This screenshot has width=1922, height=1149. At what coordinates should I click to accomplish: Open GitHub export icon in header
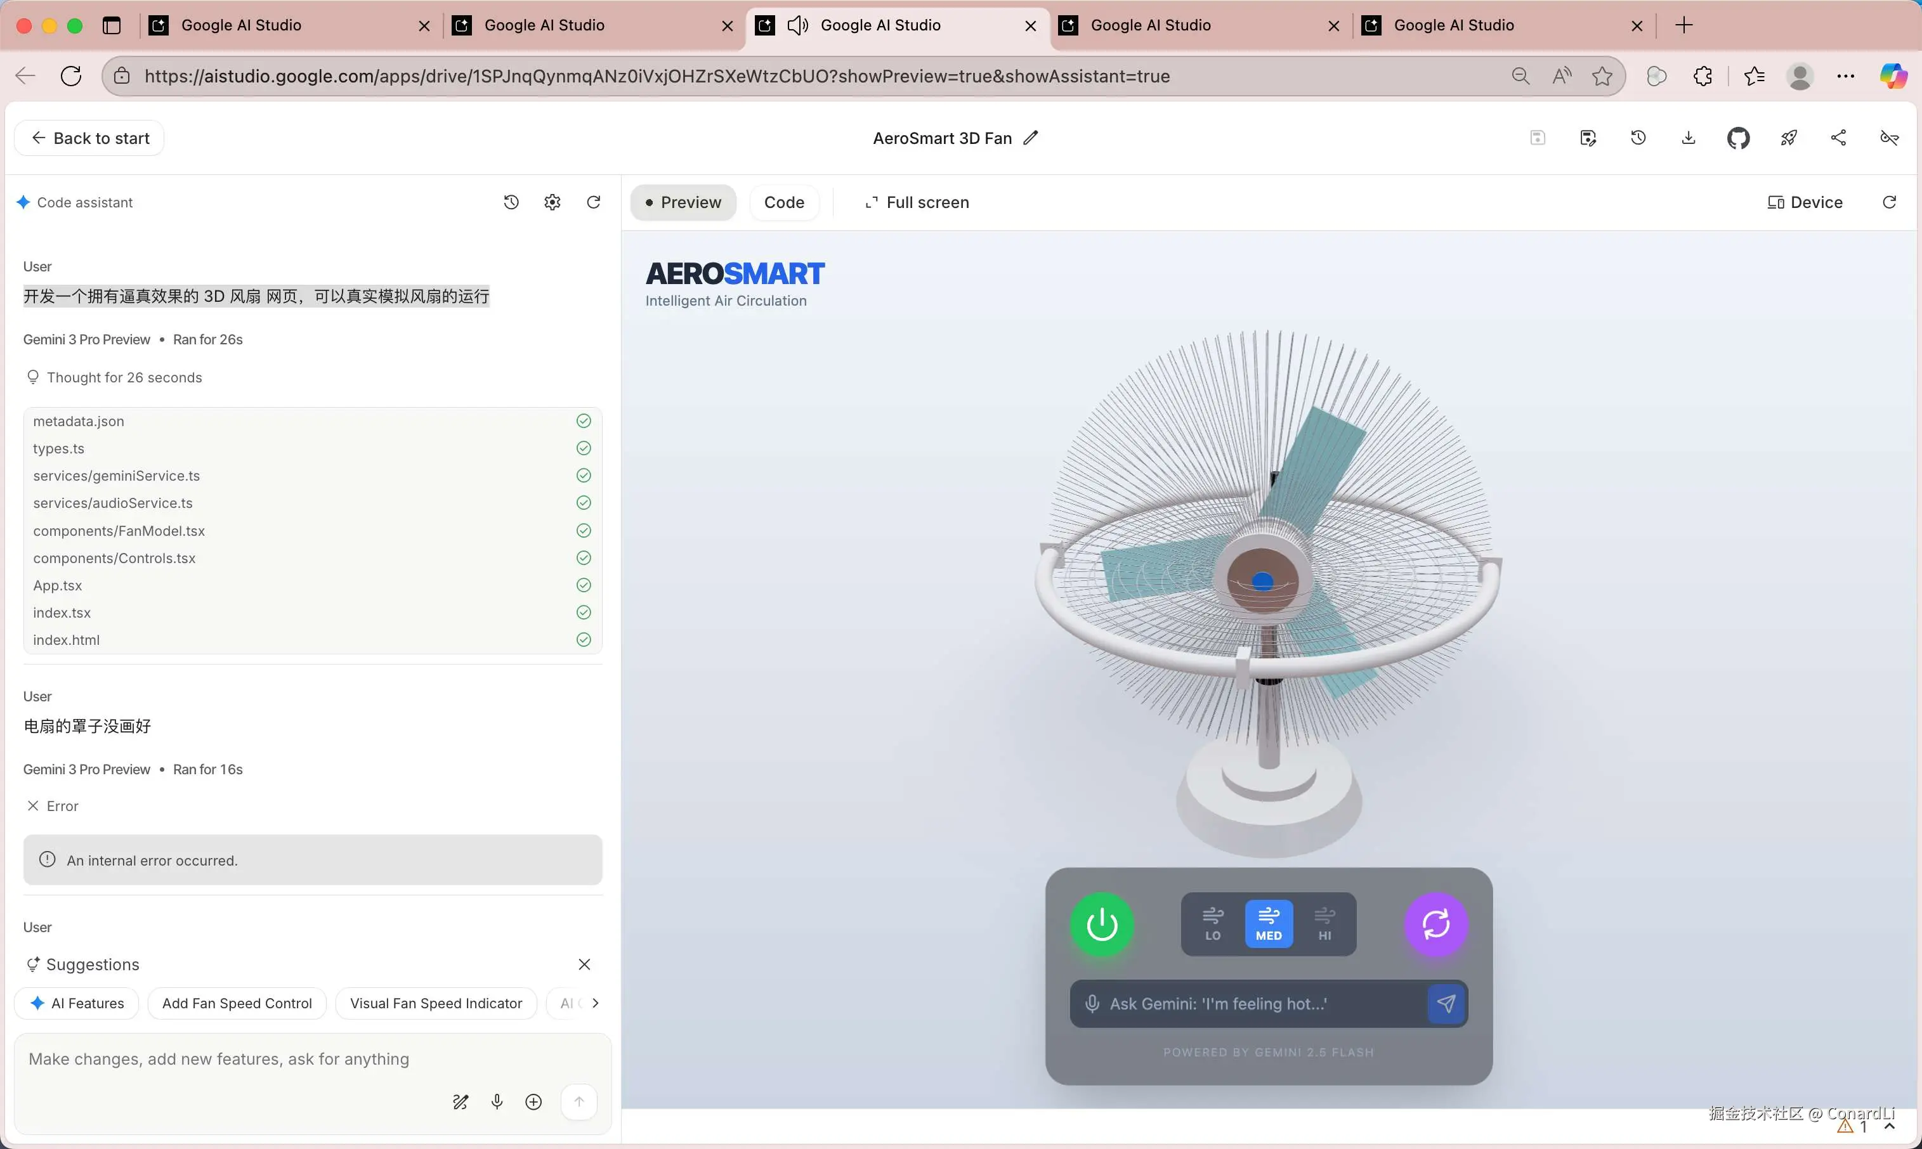pos(1737,139)
